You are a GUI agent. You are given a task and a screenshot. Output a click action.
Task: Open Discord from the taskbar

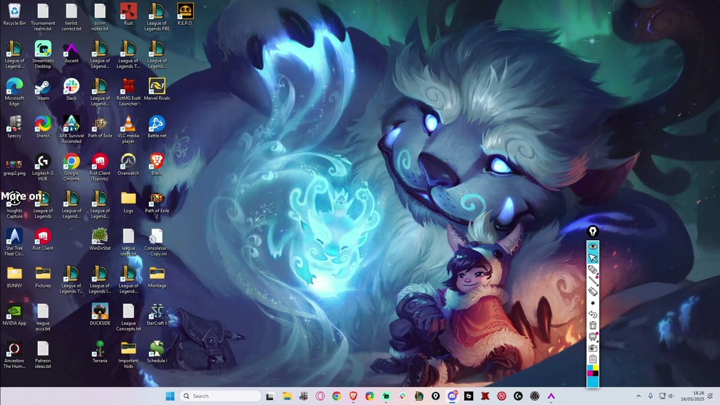[x=452, y=396]
